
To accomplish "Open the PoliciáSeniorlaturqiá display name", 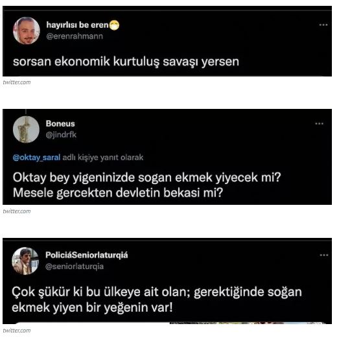I will (x=86, y=255).
